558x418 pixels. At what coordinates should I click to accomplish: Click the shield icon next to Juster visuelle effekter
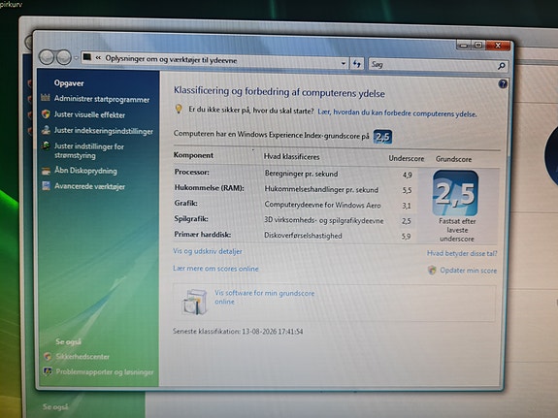coord(46,113)
